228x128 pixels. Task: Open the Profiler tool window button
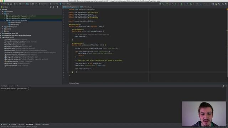46,124
